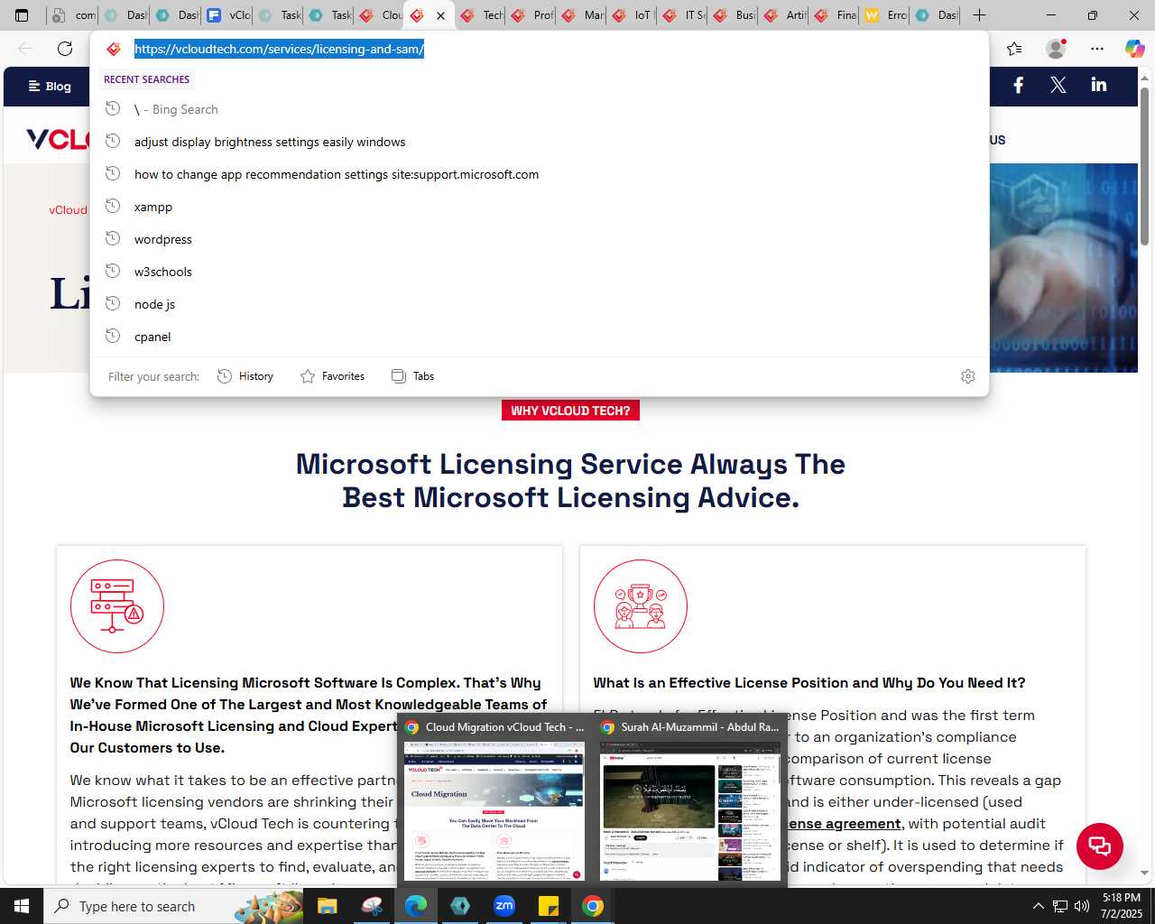Open the search settings gear icon
The image size is (1155, 924).
coord(968,376)
